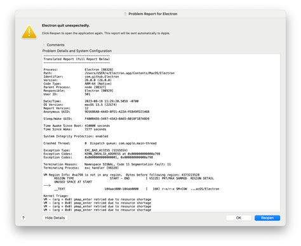301x246 pixels.
Task: Select the 'User ID: 501' line
Action: [x=67, y=94]
